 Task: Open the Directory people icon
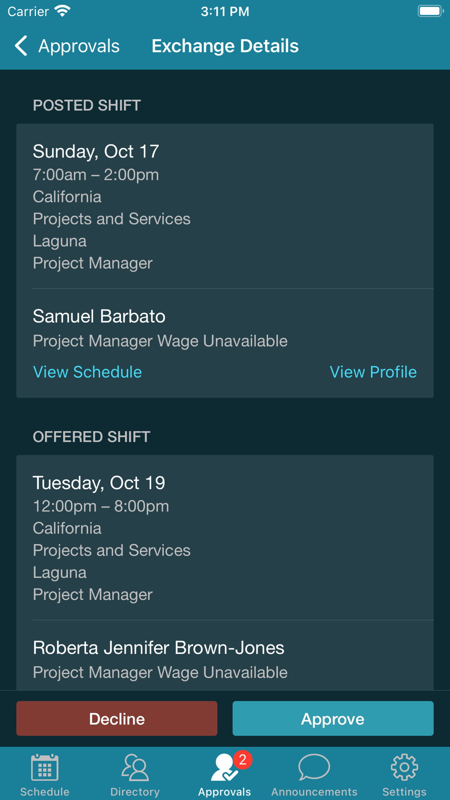(135, 768)
